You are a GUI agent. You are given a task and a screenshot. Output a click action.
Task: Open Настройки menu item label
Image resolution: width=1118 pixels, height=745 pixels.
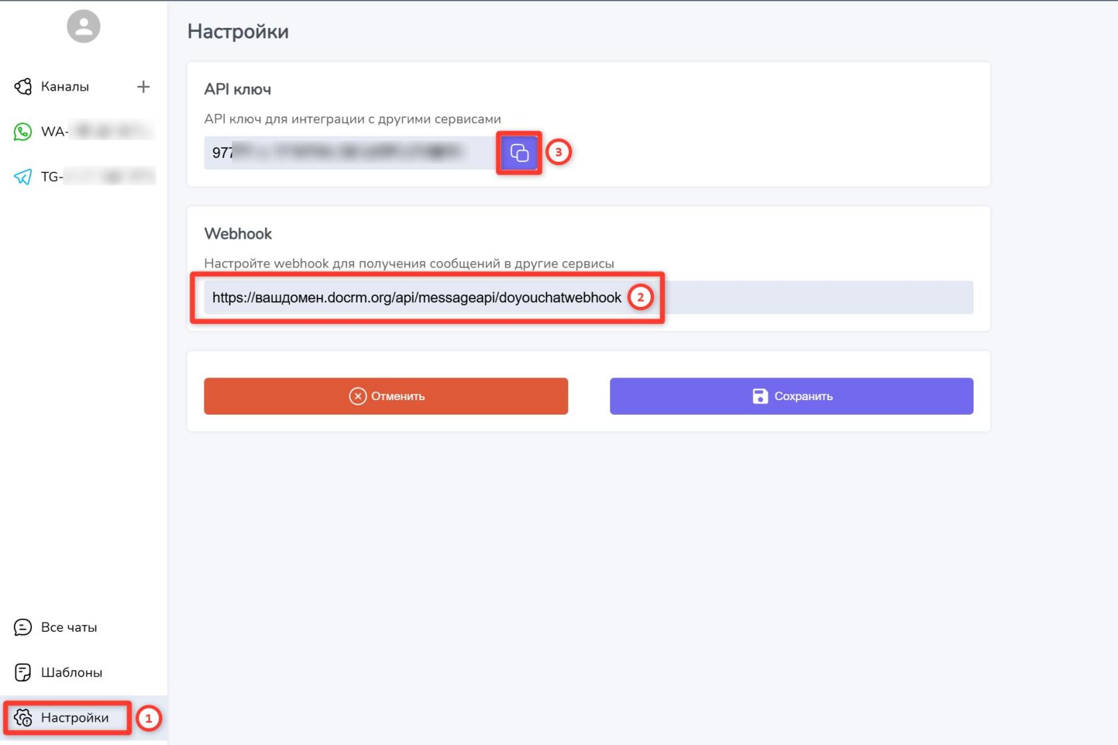(x=75, y=718)
